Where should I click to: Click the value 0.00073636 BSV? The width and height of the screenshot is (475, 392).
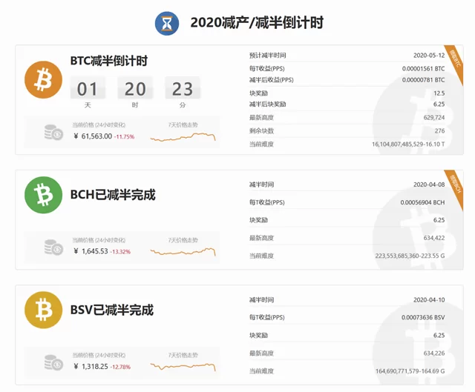(x=423, y=317)
